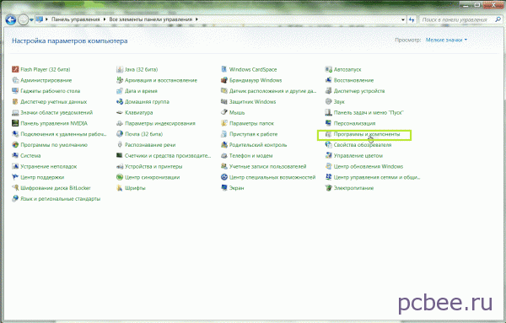
Task: Open Параметры папок link
Action: 251,123
